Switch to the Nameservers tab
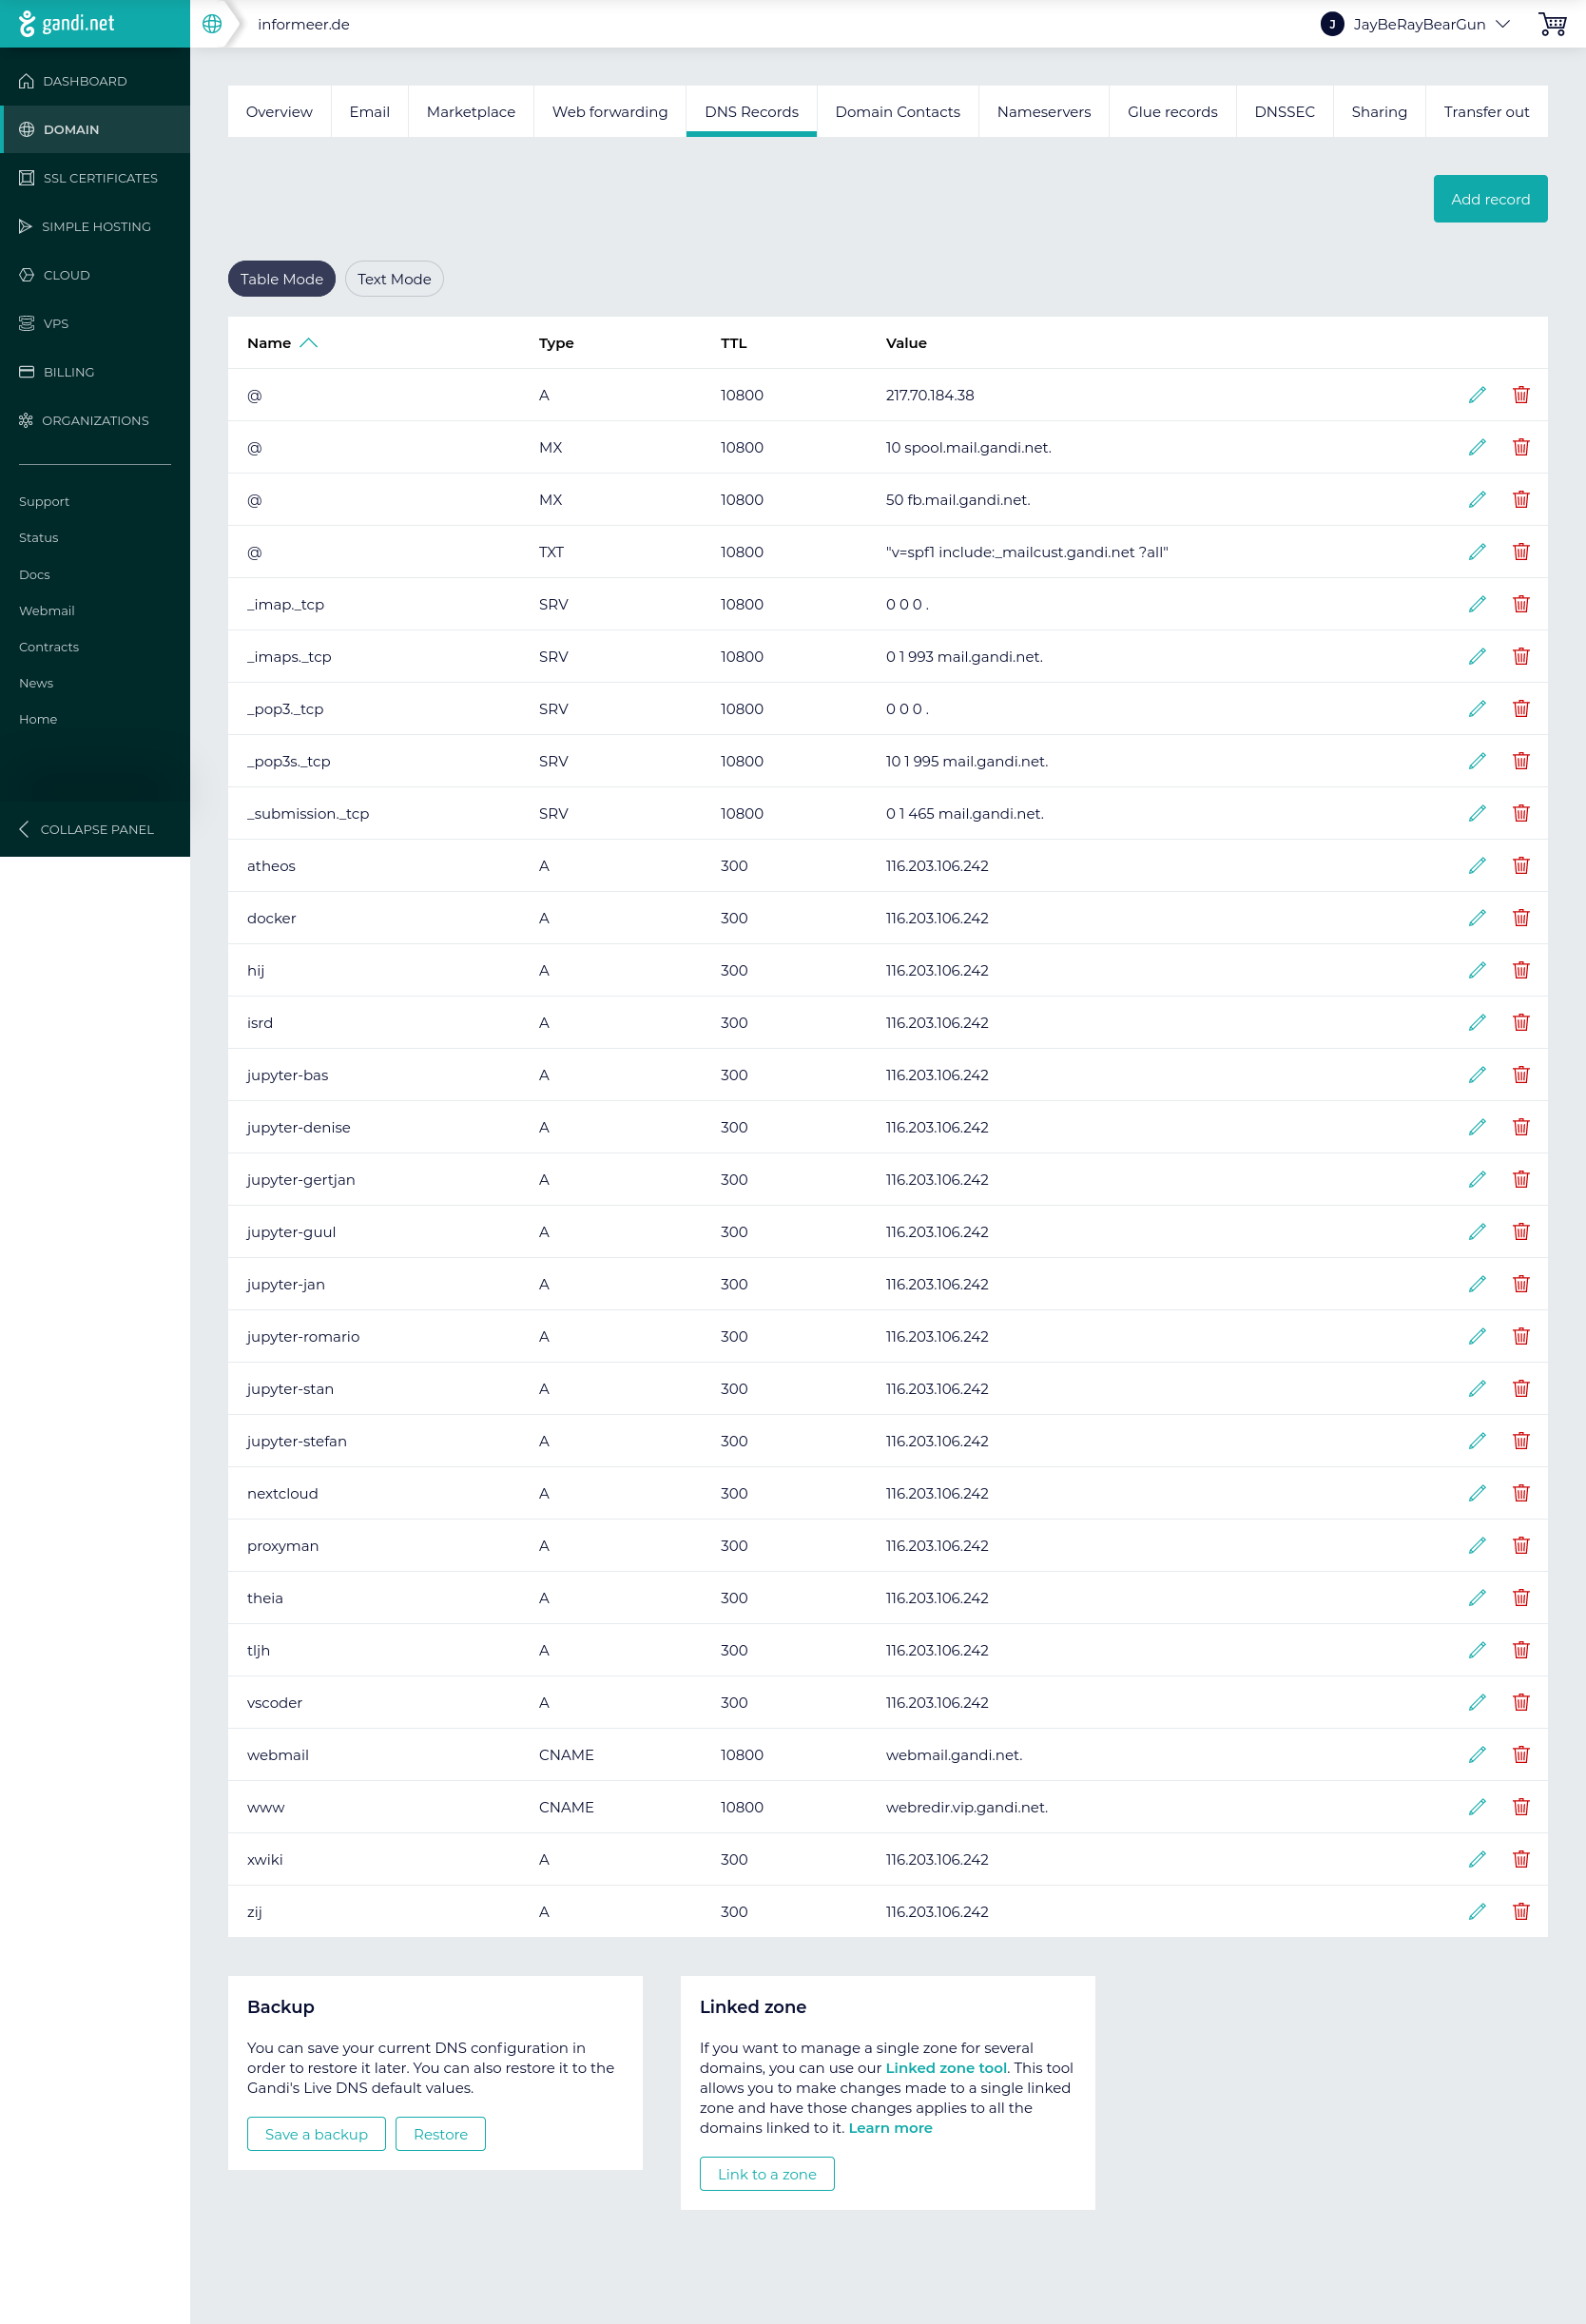The image size is (1586, 2324). [x=1043, y=111]
